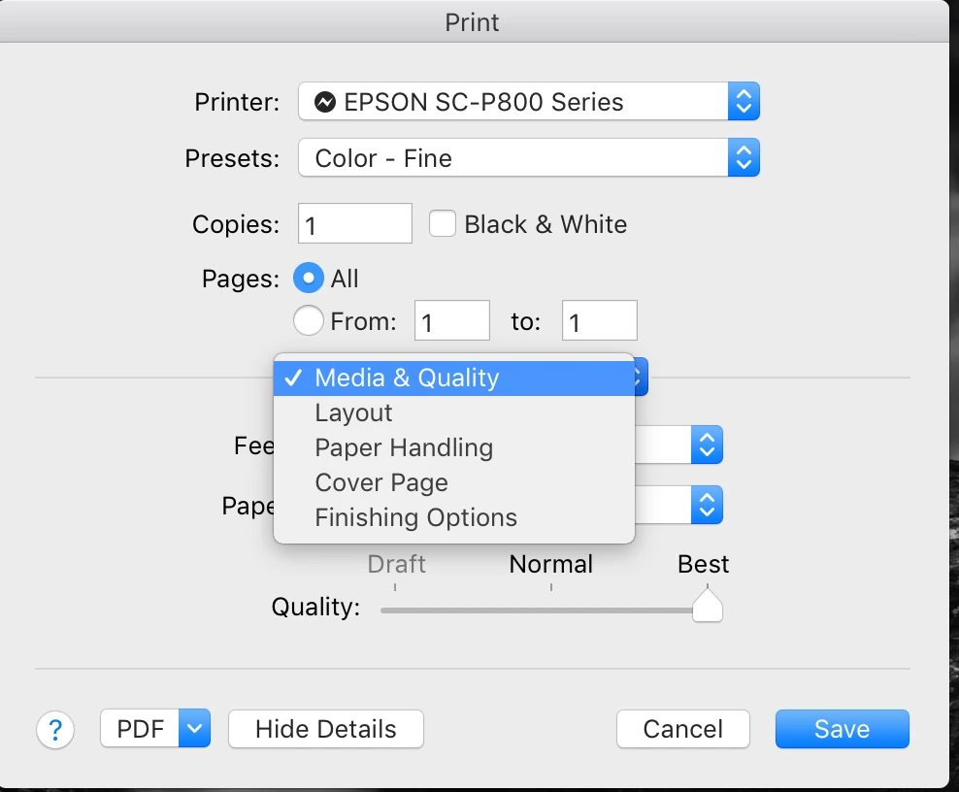Click Hide Details button

click(x=325, y=729)
